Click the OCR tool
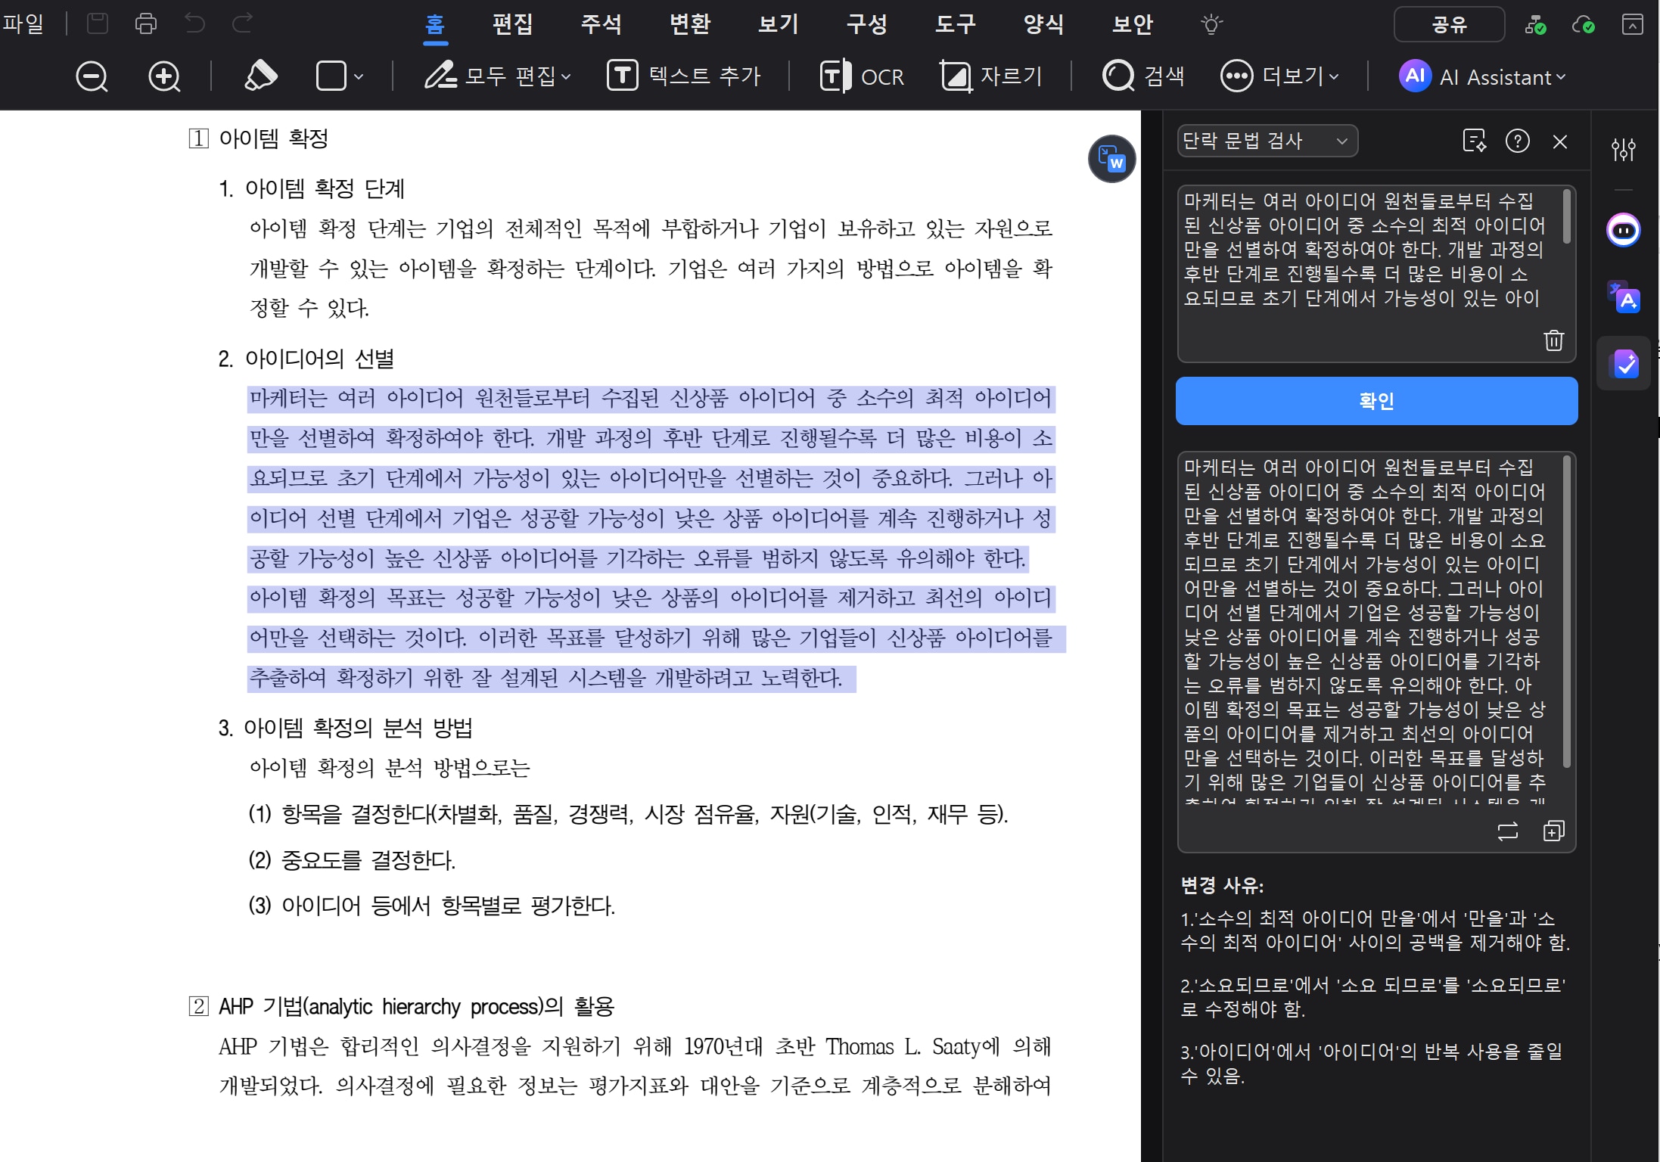1660x1162 pixels. (862, 76)
